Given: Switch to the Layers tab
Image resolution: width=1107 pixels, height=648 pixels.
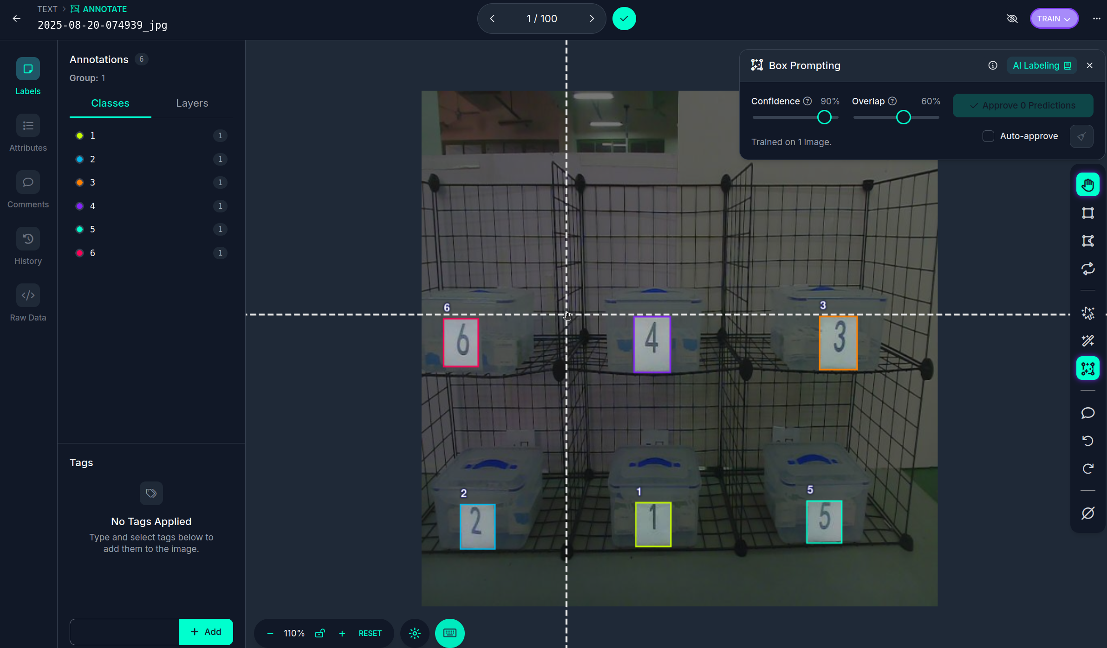Looking at the screenshot, I should pyautogui.click(x=192, y=103).
